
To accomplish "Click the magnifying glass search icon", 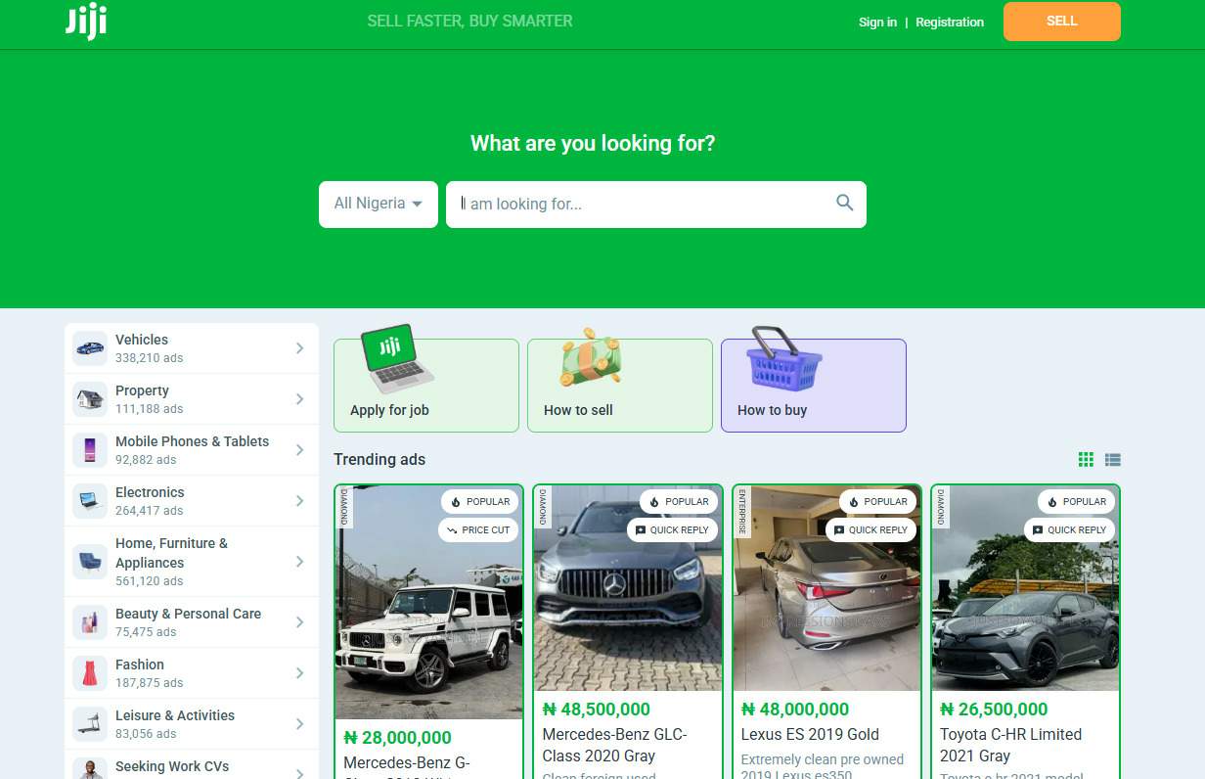I will 845,204.
